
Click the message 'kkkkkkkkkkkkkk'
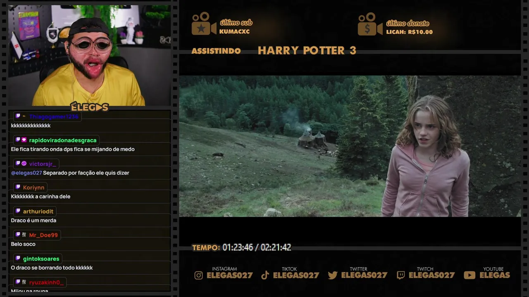click(31, 125)
